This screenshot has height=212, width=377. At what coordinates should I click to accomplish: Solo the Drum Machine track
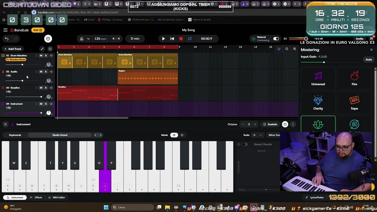46,56
